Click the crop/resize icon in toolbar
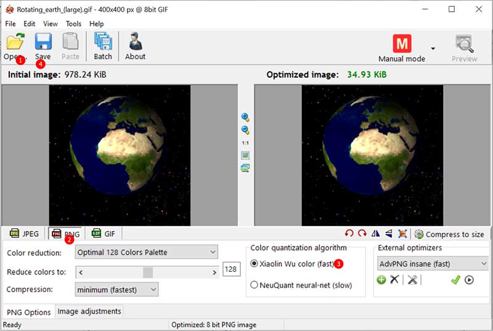Image resolution: width=493 pixels, height=331 pixels. coord(402,234)
